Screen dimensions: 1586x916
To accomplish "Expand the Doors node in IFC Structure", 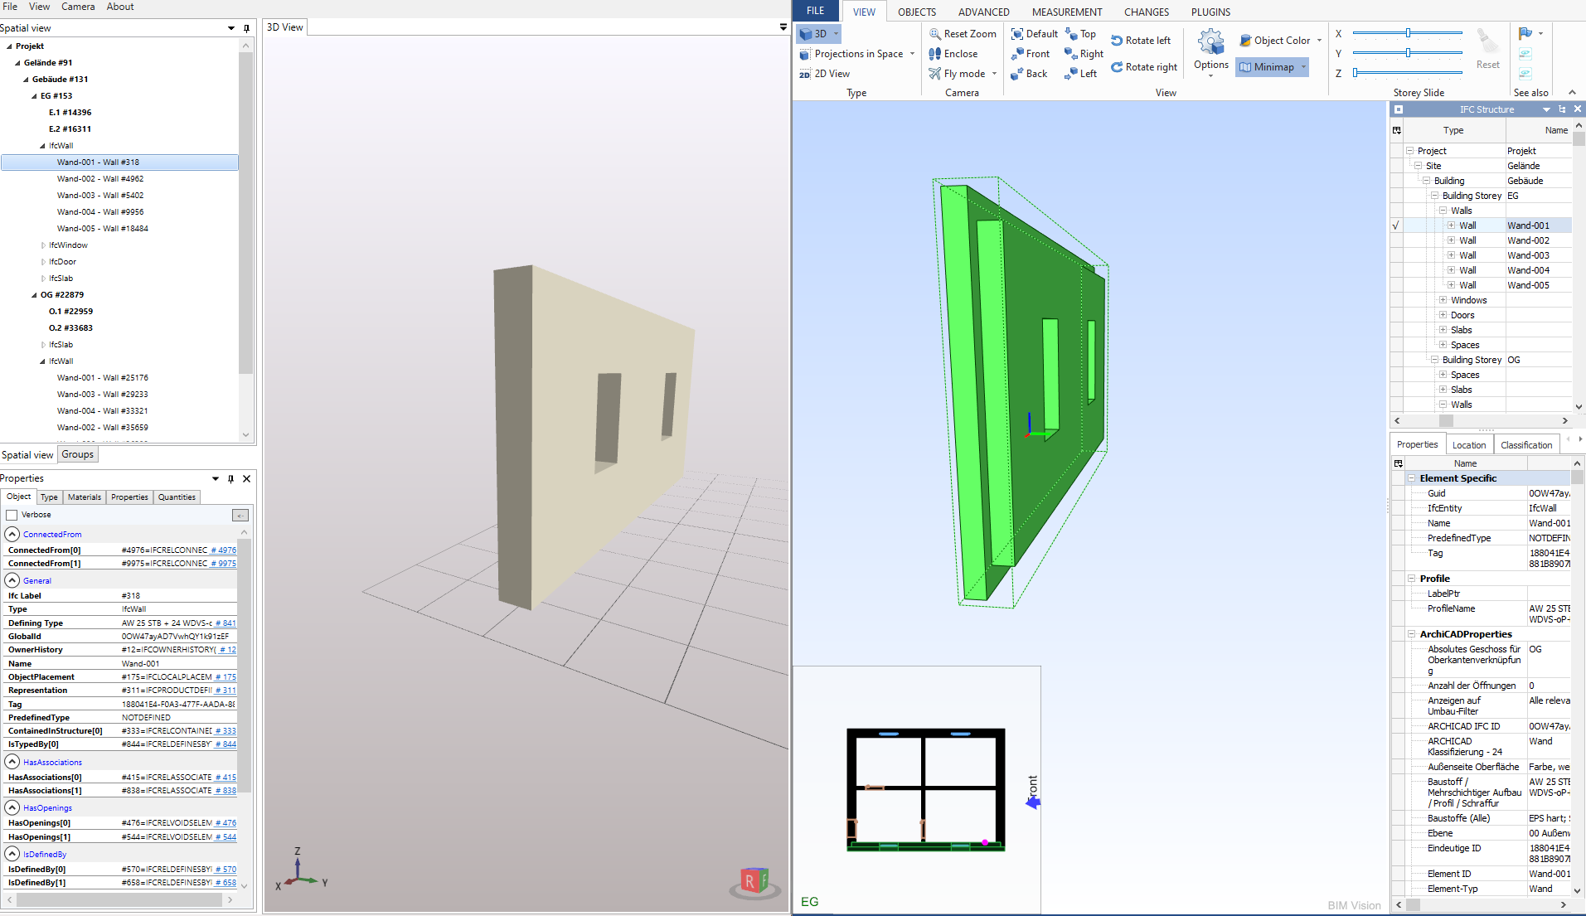I will tap(1443, 315).
